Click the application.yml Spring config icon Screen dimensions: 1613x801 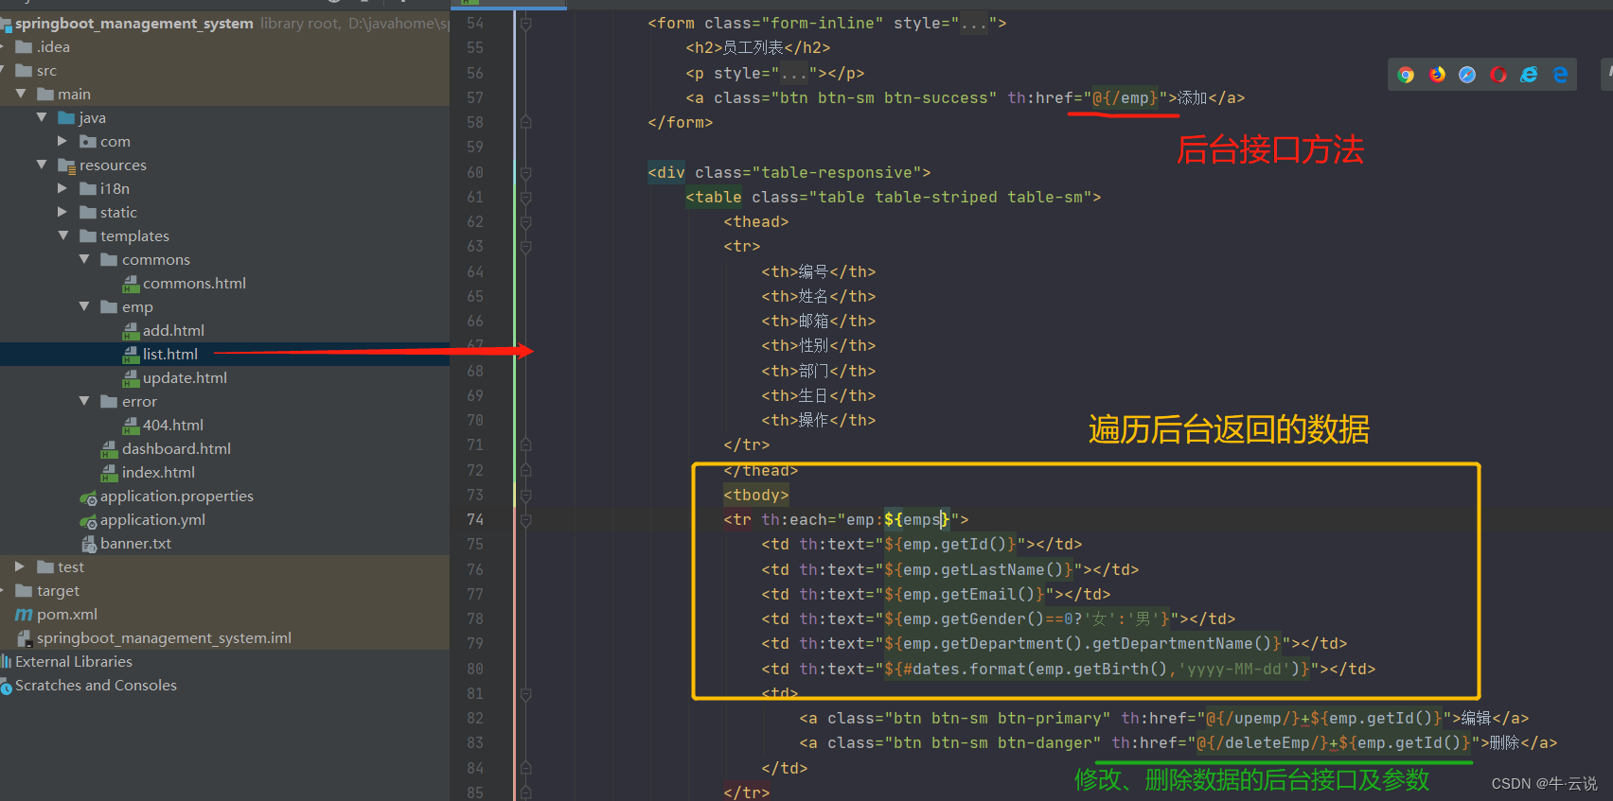[x=88, y=520]
